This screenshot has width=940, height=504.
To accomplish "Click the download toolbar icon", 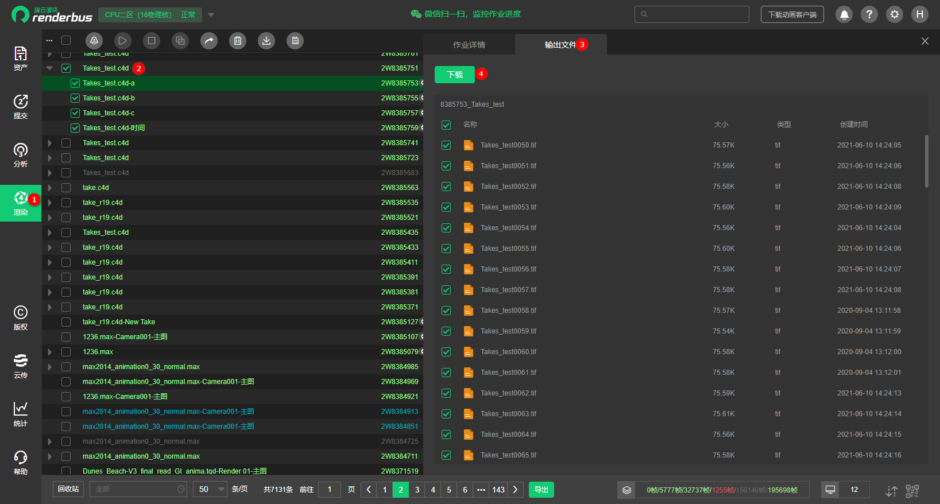I will 266,41.
